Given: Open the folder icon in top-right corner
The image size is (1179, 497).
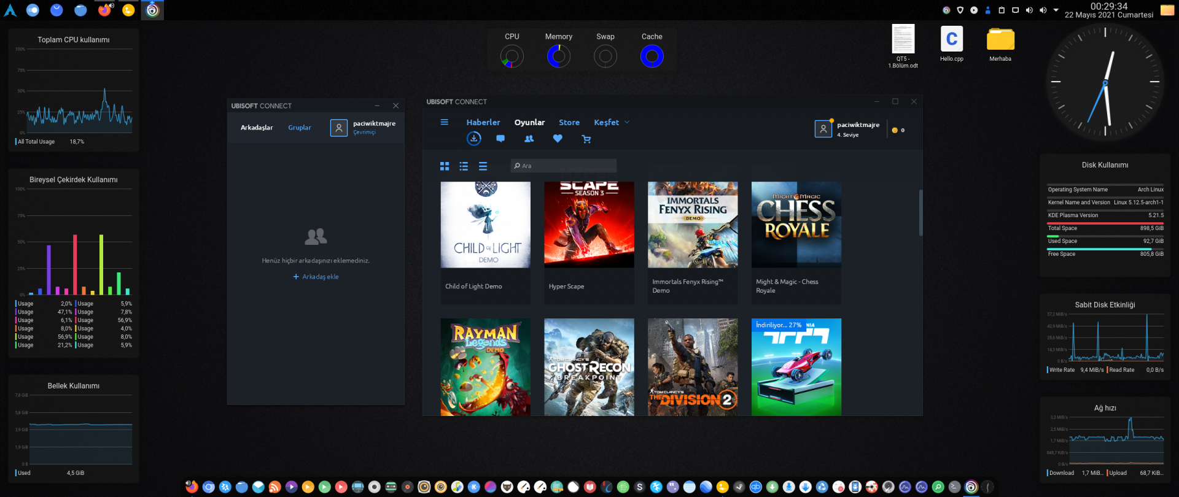Looking at the screenshot, I should pos(1167,10).
